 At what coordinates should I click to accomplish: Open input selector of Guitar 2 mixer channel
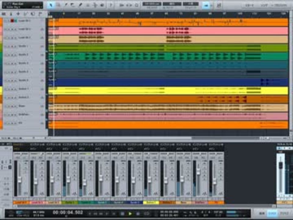coord(167,145)
